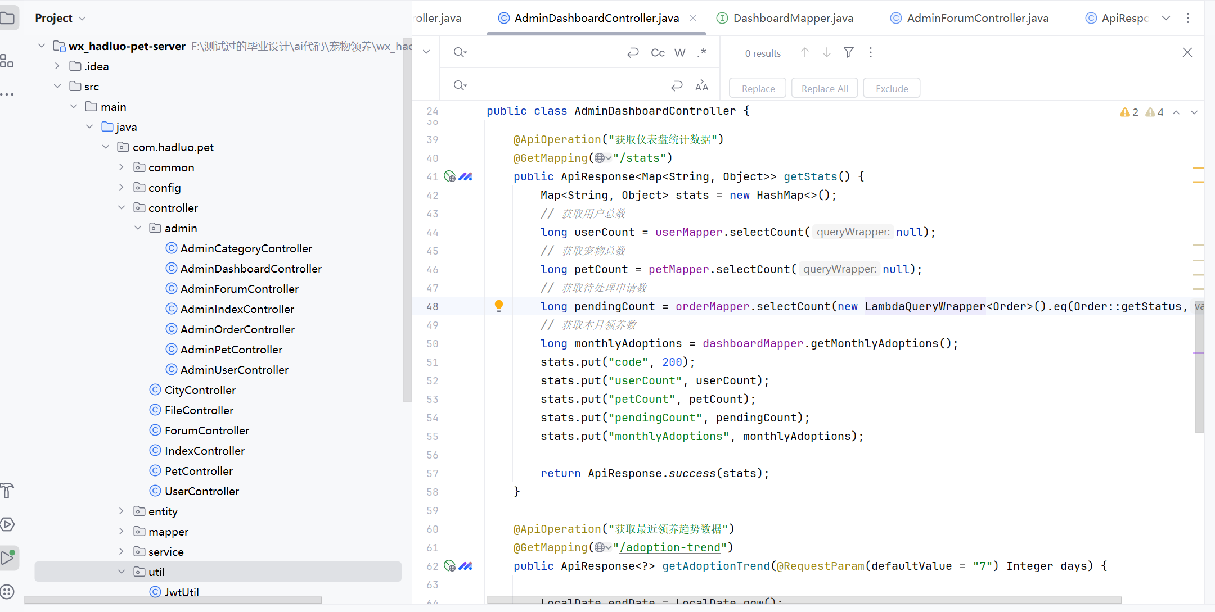This screenshot has height=612, width=1215.
Task: Click in the find search text field
Action: point(546,52)
